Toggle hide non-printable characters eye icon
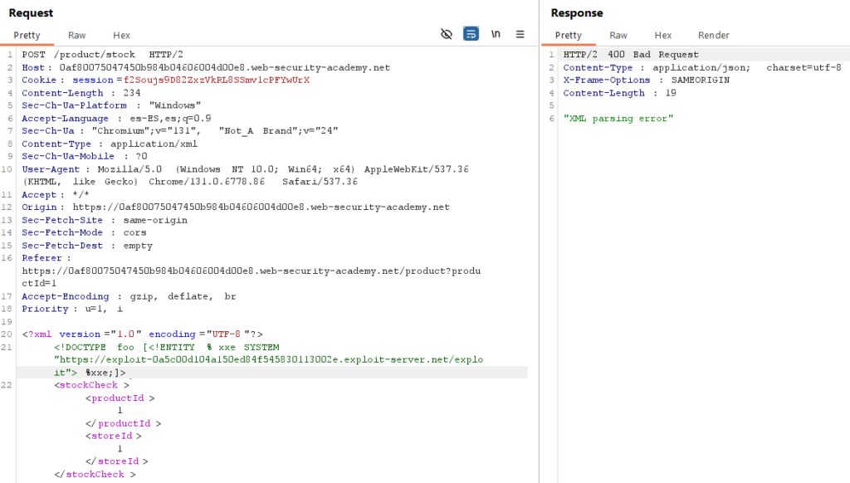This screenshot has height=483, width=850. (x=446, y=34)
